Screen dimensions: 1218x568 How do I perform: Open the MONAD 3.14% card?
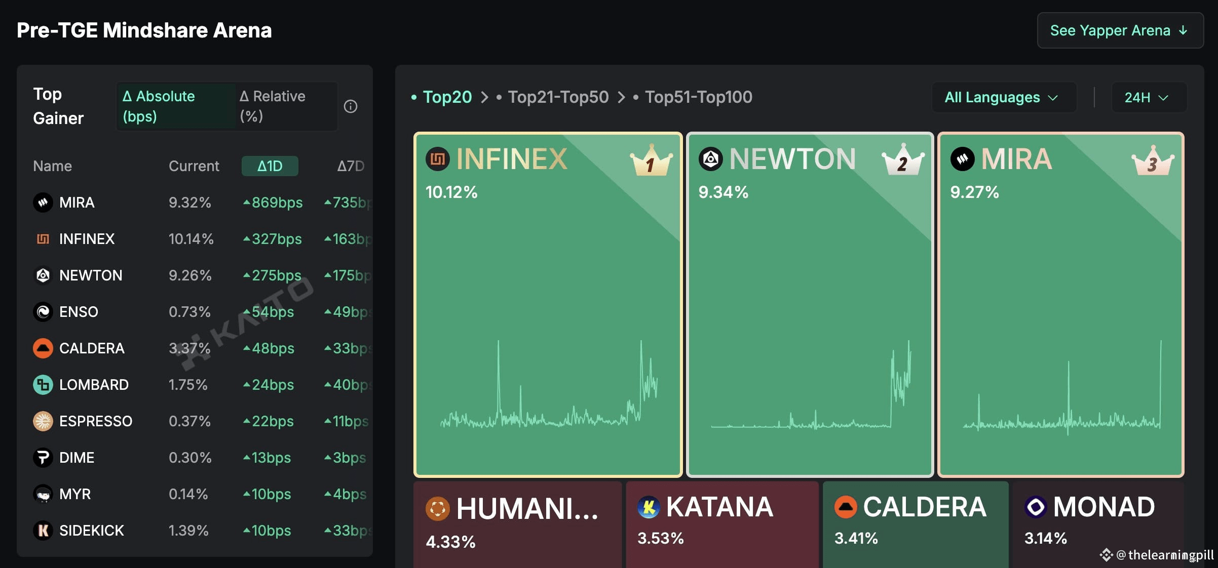pyautogui.click(x=1098, y=524)
